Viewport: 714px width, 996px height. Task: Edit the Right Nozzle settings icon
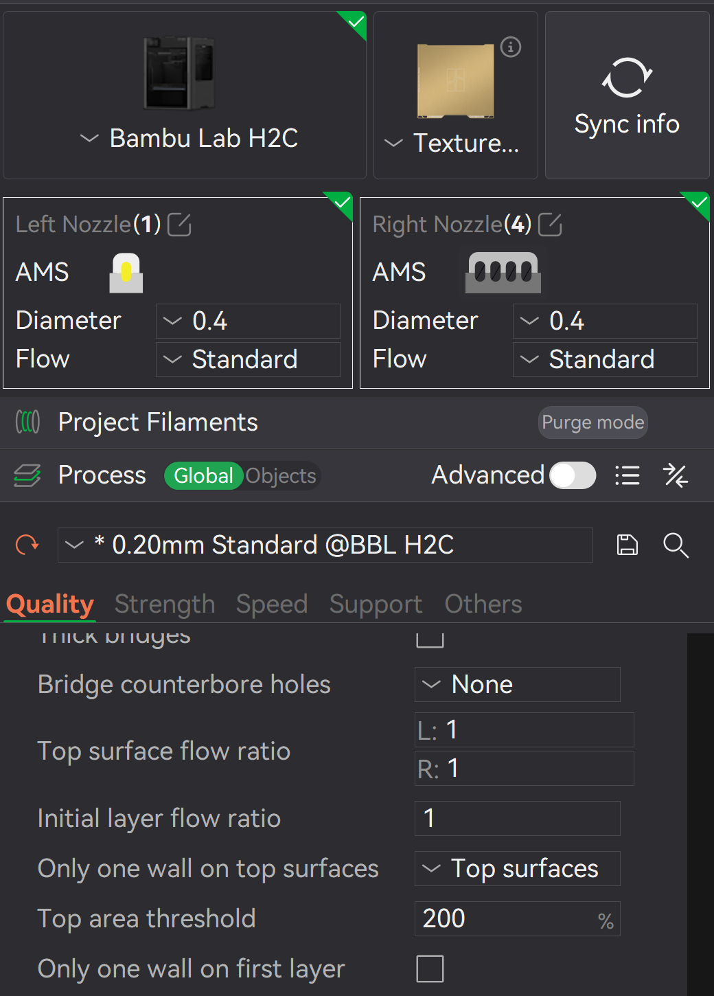coord(550,225)
